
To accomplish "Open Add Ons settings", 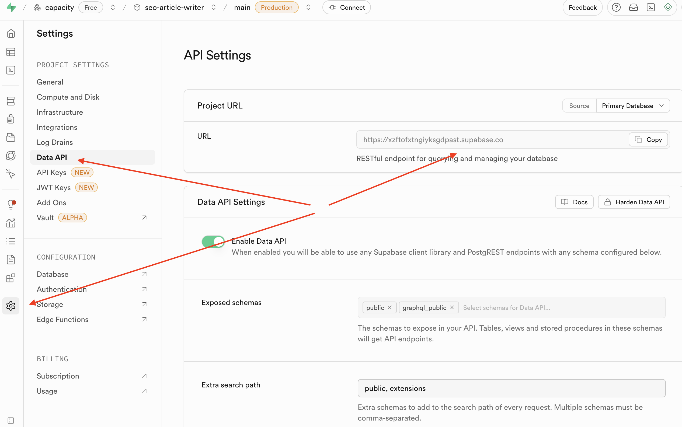I will (51, 202).
